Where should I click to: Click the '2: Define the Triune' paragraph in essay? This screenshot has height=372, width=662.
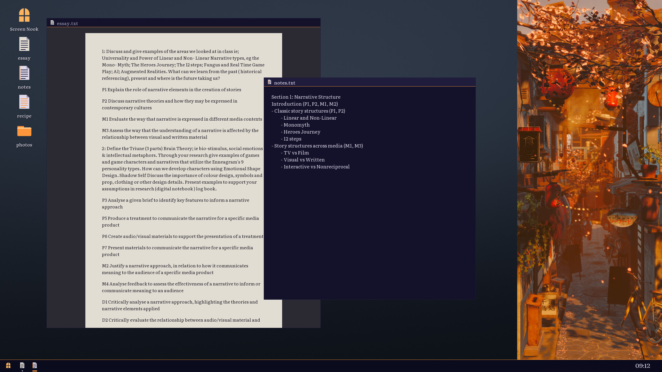click(182, 169)
